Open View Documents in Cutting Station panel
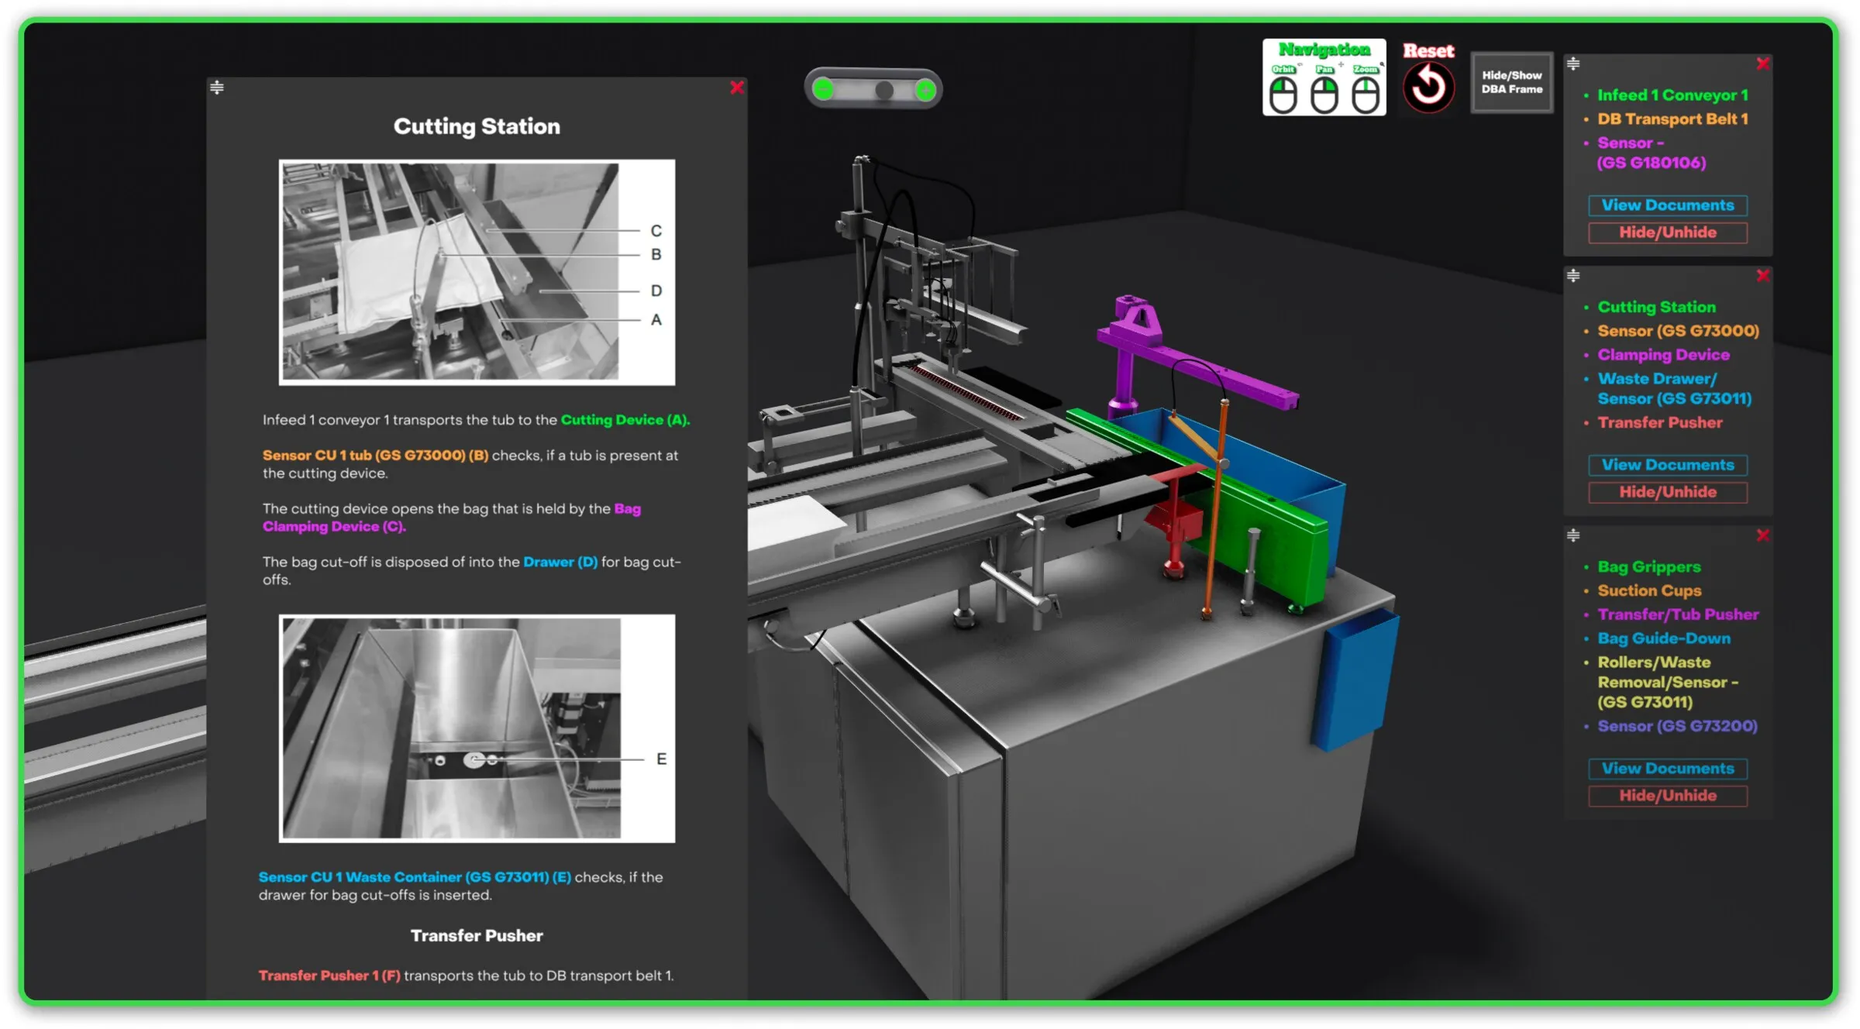Screen dimensions: 1860x1029 (x=1668, y=465)
